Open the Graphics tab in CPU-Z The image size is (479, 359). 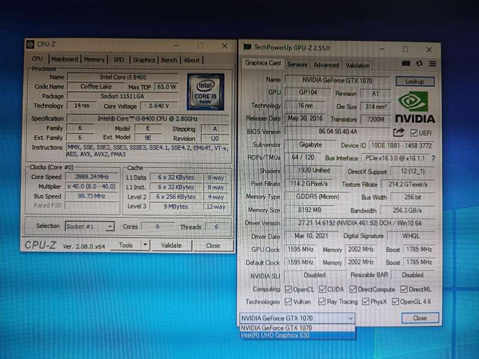click(x=144, y=60)
